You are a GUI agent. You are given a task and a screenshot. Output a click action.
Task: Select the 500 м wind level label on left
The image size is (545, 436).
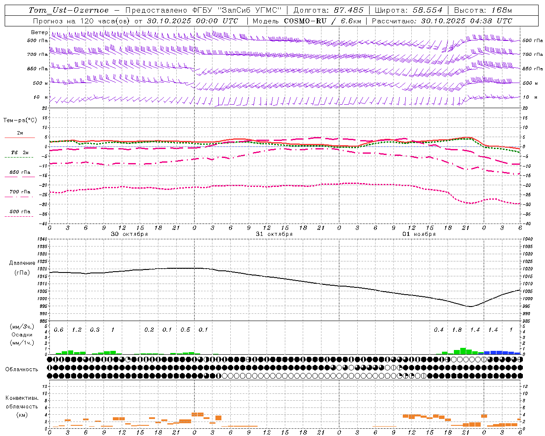40,83
